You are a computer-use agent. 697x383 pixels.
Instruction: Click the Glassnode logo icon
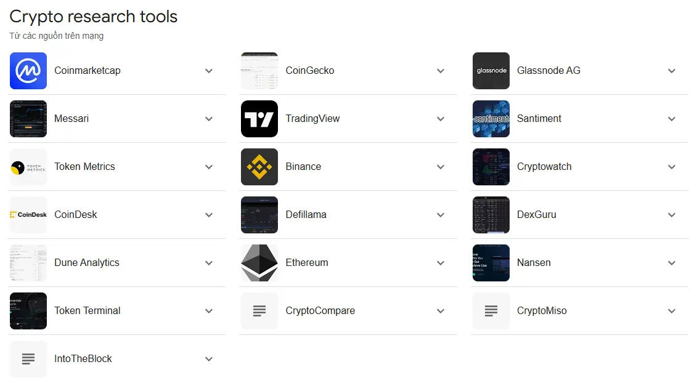491,71
